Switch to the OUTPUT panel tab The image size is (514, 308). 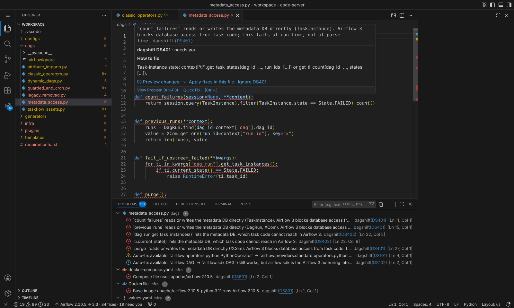[x=161, y=204]
